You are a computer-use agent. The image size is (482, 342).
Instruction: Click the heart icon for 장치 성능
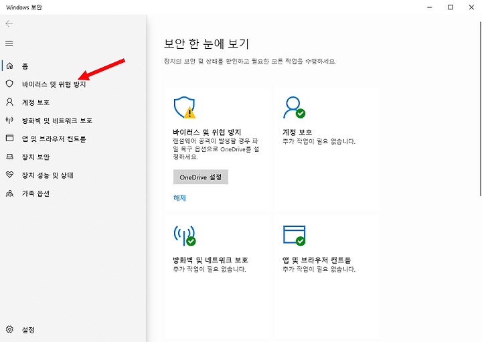[x=9, y=175]
